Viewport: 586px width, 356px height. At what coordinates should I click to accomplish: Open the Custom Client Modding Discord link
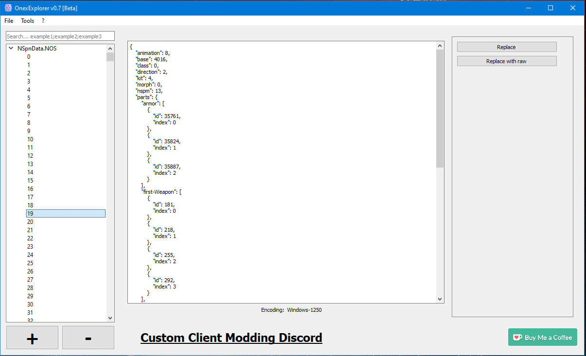[231, 338]
